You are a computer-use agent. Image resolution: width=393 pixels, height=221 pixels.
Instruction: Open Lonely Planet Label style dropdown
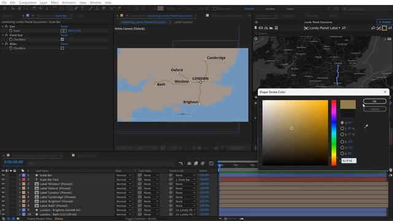(x=324, y=28)
